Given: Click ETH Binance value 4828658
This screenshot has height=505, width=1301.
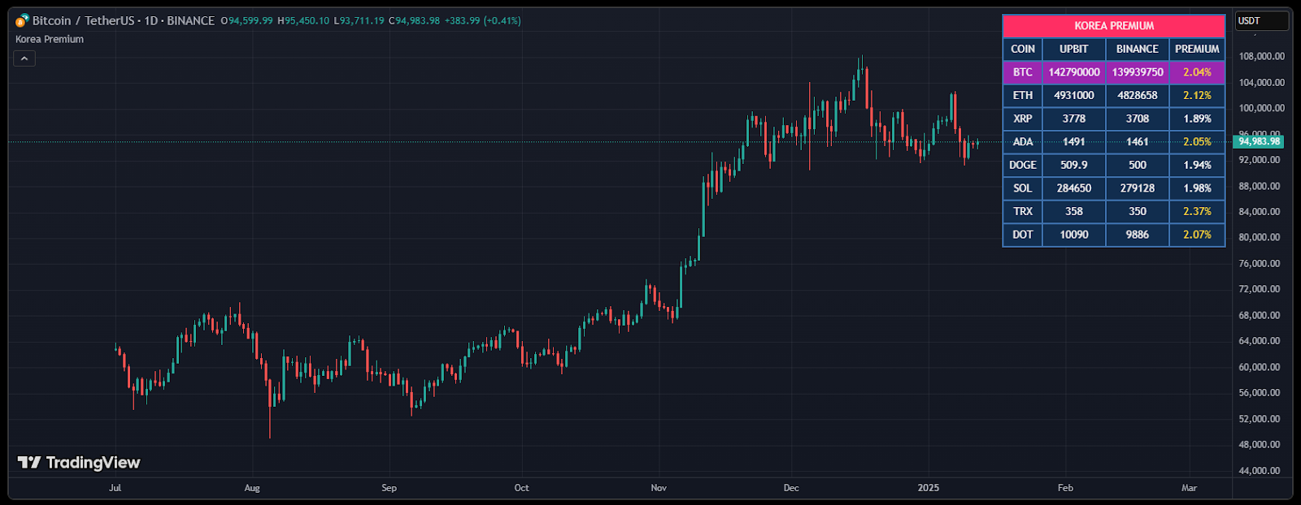Looking at the screenshot, I should click(1138, 95).
